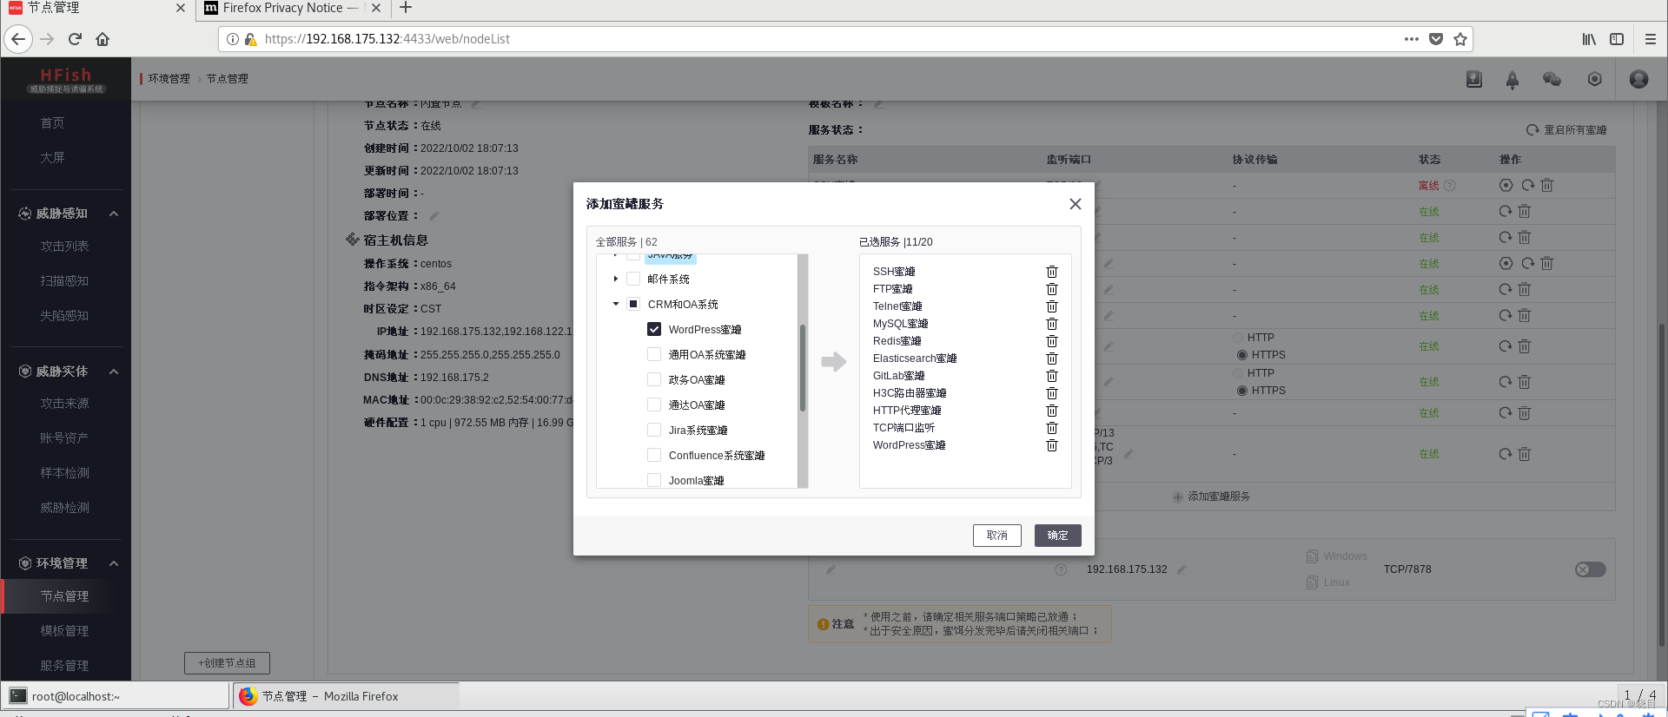The width and height of the screenshot is (1668, 717).
Task: Go back with Firefox back arrow
Action: pos(18,39)
